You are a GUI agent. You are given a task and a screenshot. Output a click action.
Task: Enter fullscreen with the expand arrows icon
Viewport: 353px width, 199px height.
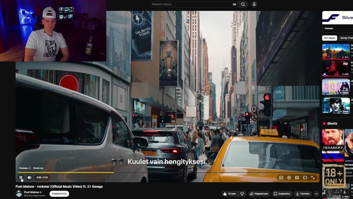pos(313,178)
